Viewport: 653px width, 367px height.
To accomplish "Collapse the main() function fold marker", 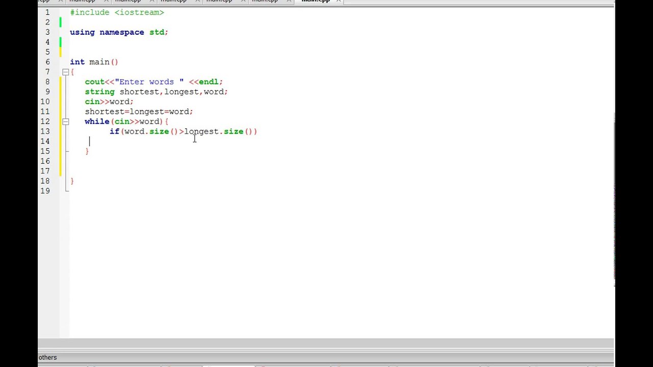I will 65,72.
